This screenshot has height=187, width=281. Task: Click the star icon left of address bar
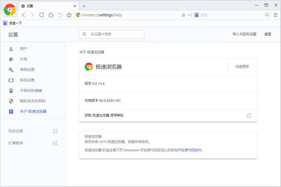69,15
